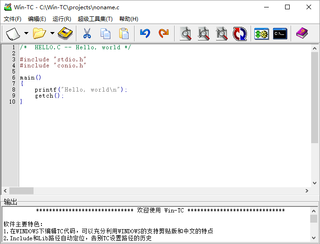Click the Find next (down arrow) icon
The width and height of the screenshot is (320, 244).
[204, 33]
